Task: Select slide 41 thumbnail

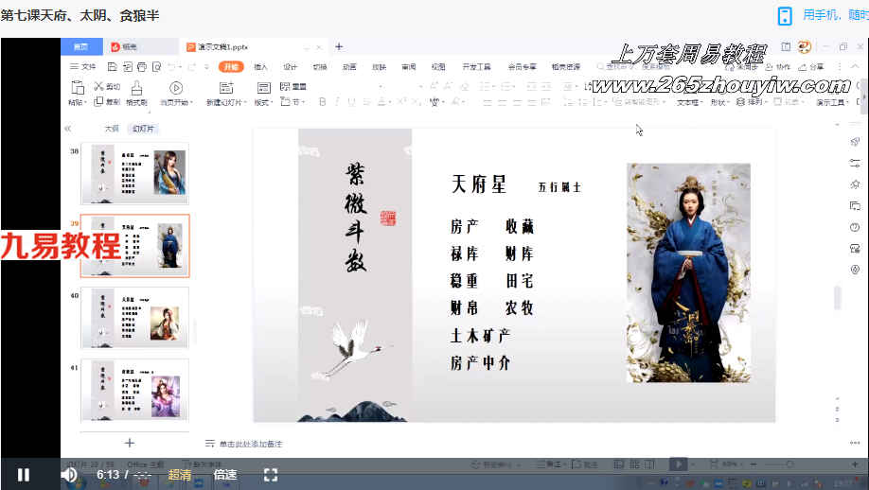Action: point(134,390)
